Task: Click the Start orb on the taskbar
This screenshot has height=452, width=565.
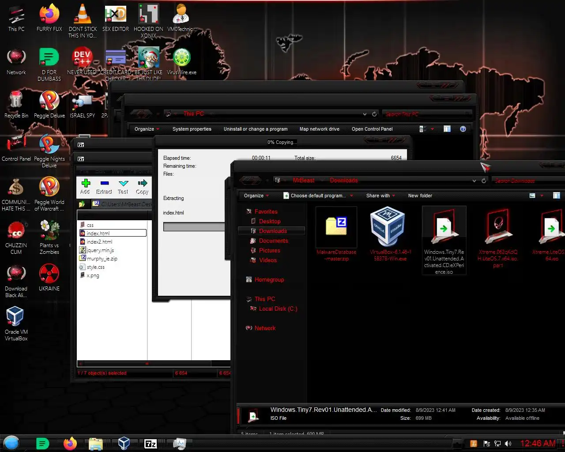Action: pos(11,443)
